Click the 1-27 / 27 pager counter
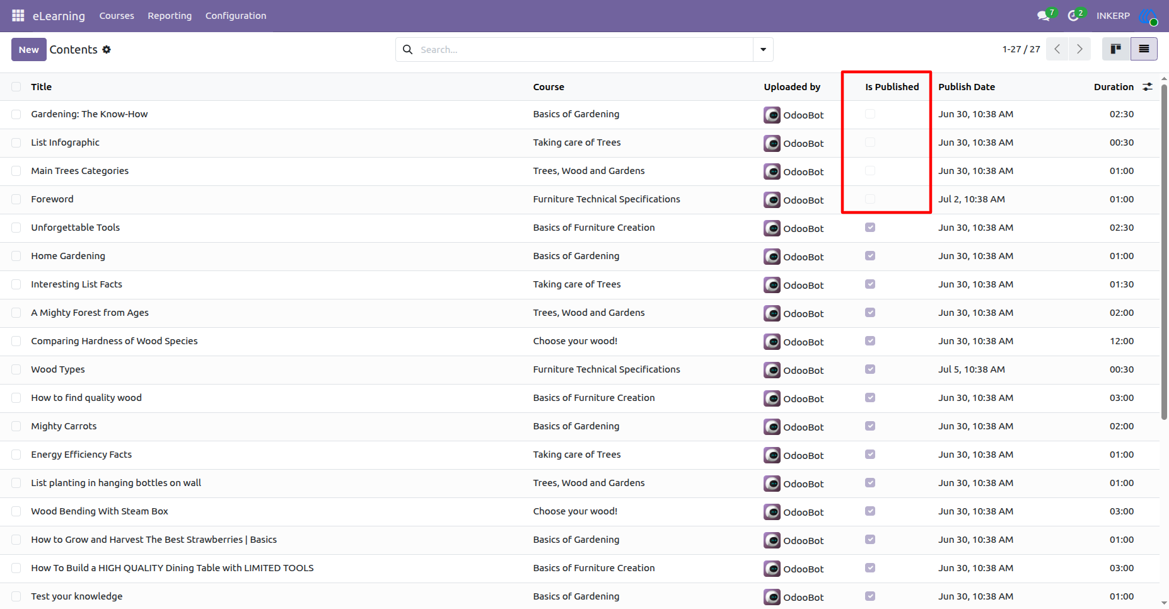 [x=1021, y=49]
